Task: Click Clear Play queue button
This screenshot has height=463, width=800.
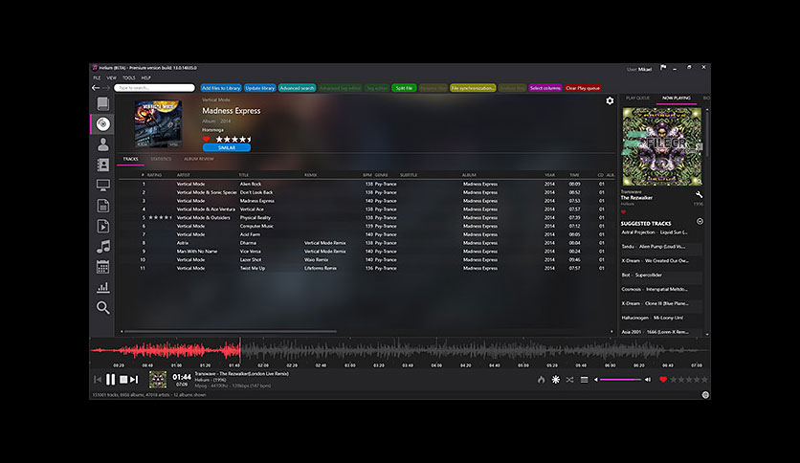Action: pyautogui.click(x=583, y=88)
